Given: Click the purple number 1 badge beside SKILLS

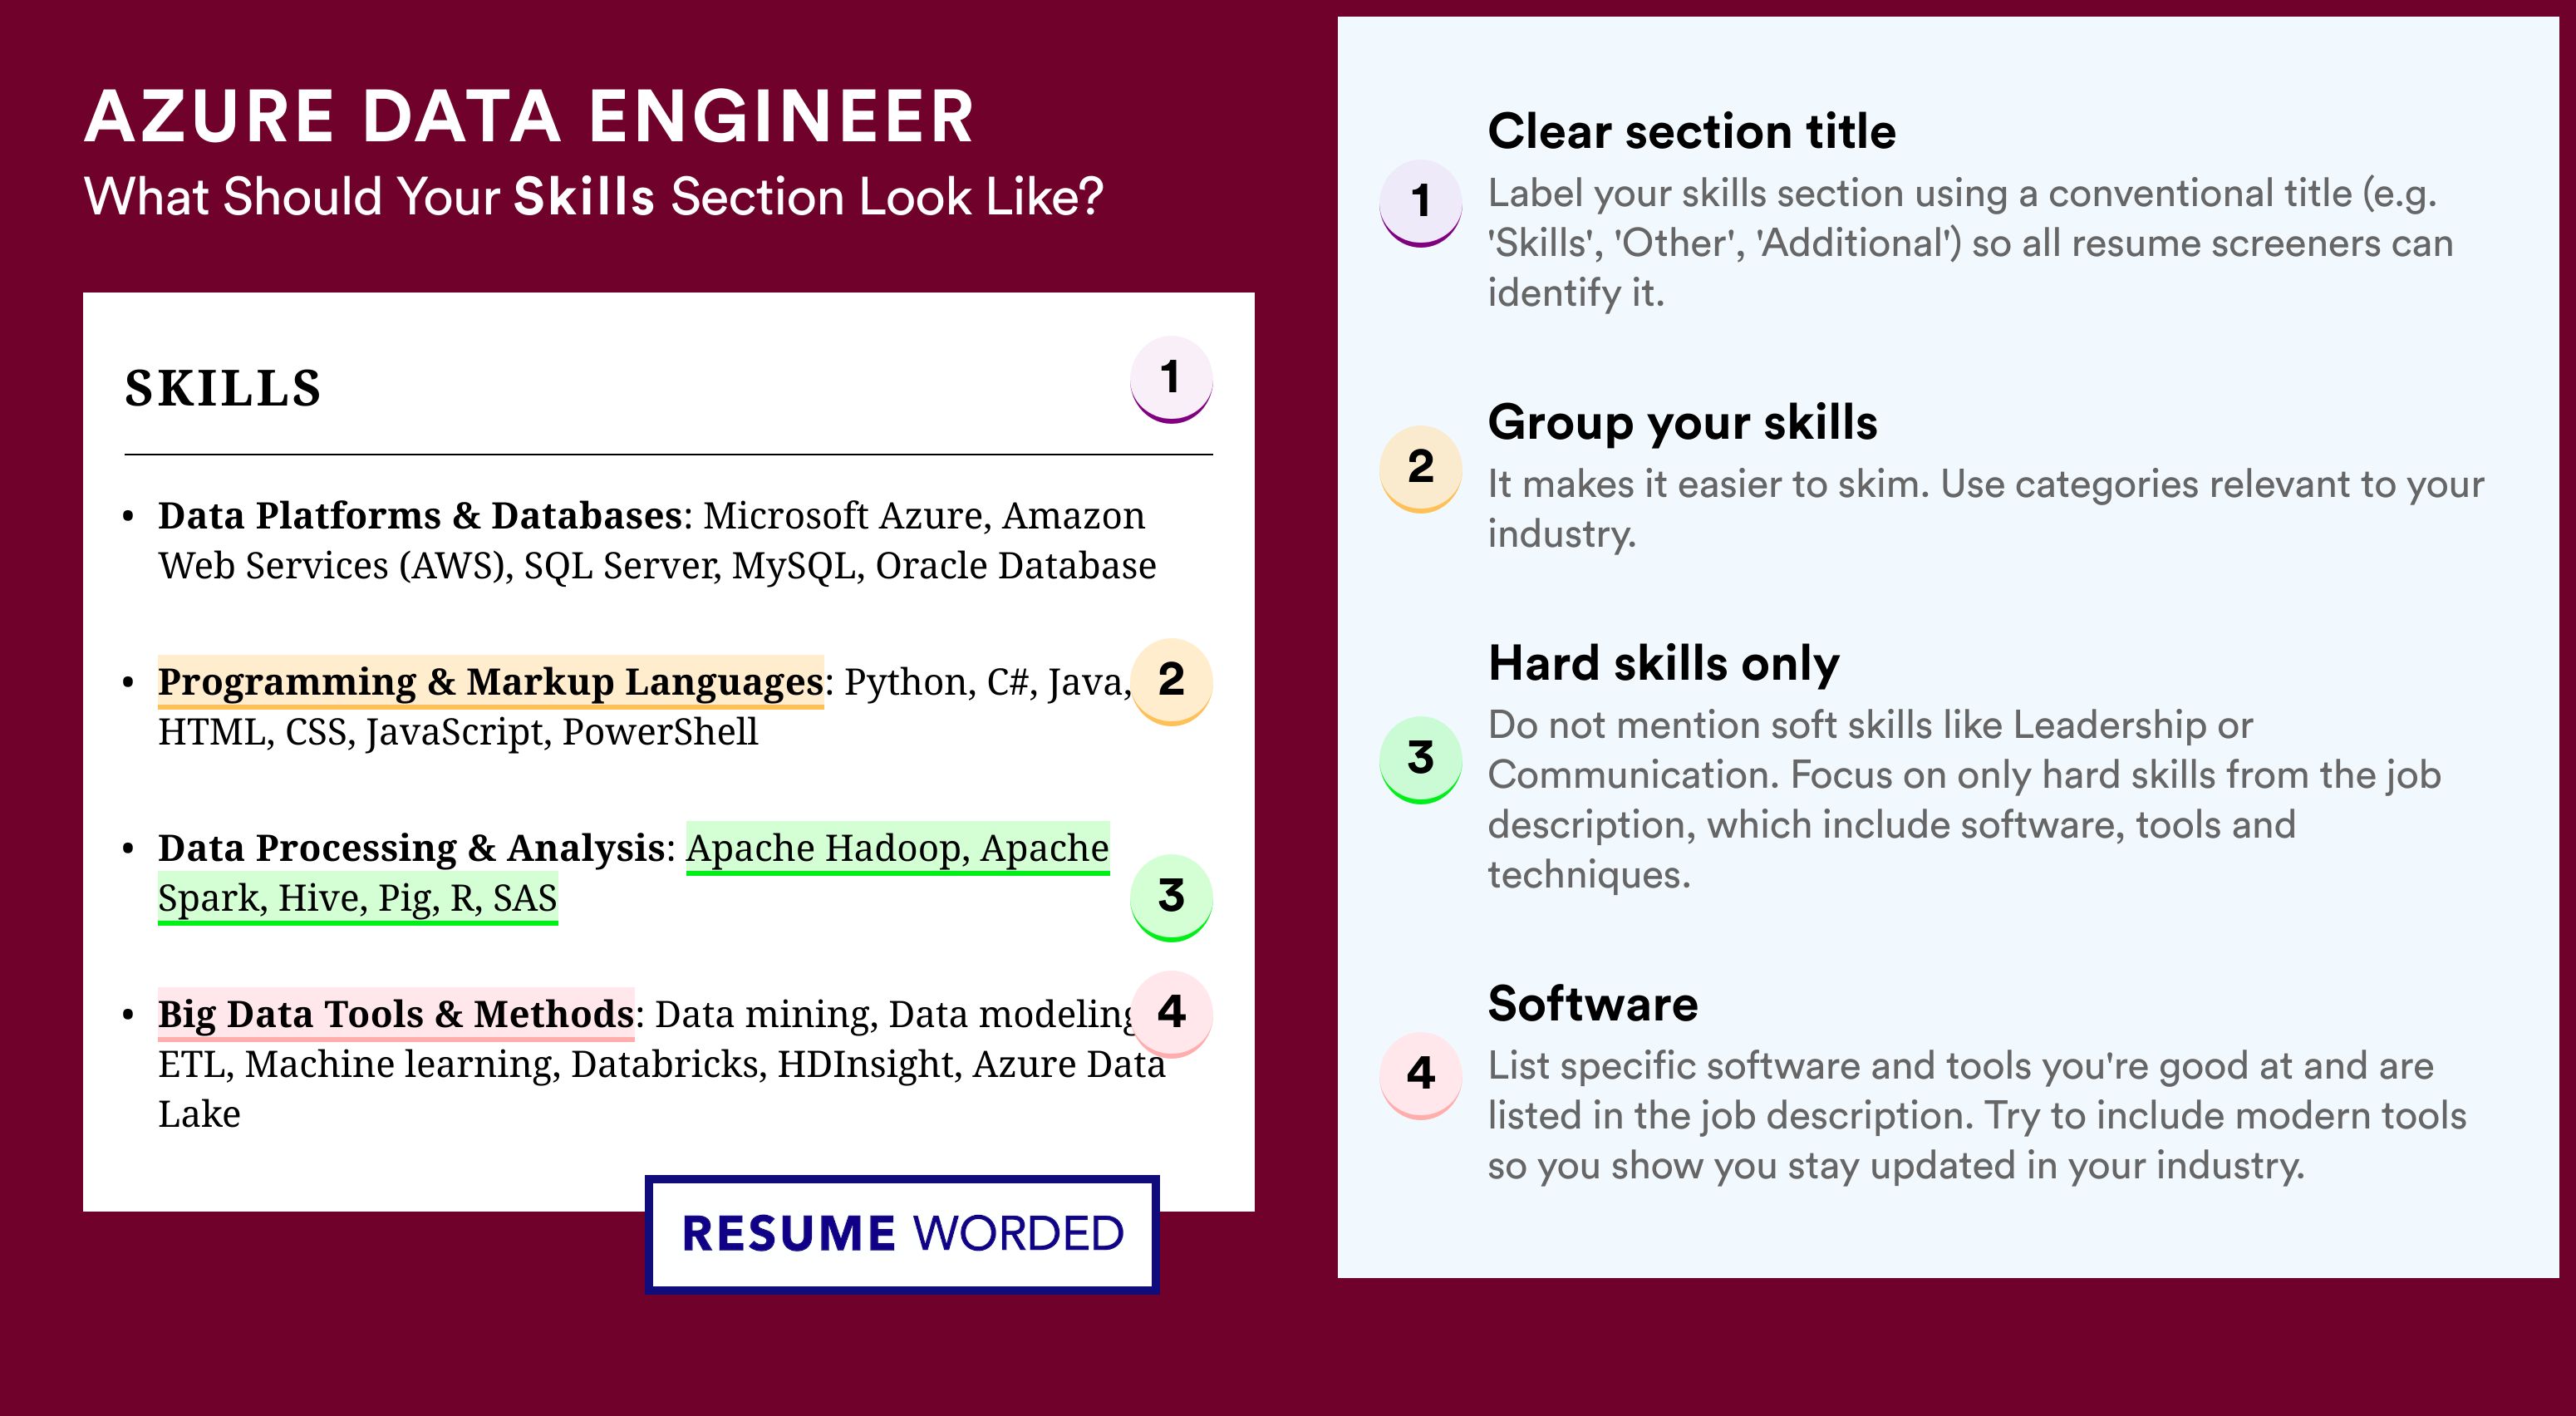Looking at the screenshot, I should pos(1171,379).
